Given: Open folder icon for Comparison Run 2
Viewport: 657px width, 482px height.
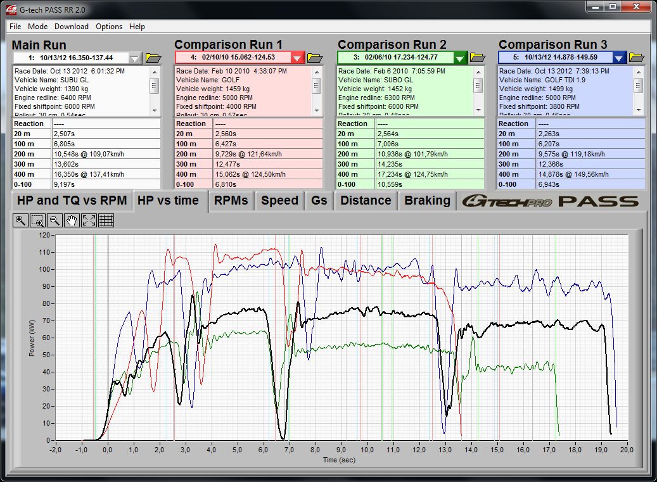Looking at the screenshot, I should click(477, 58).
